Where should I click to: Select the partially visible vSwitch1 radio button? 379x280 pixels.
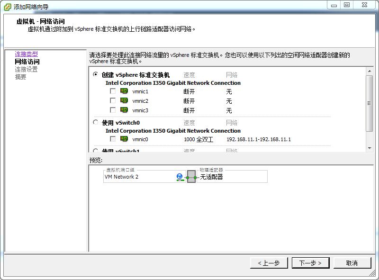[96, 150]
